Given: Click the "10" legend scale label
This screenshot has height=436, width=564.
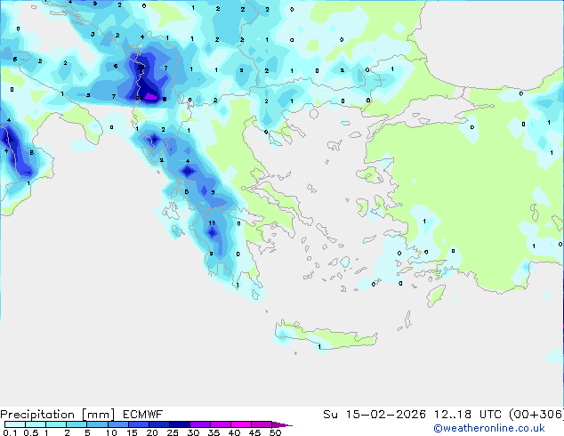Looking at the screenshot, I should (x=111, y=432).
